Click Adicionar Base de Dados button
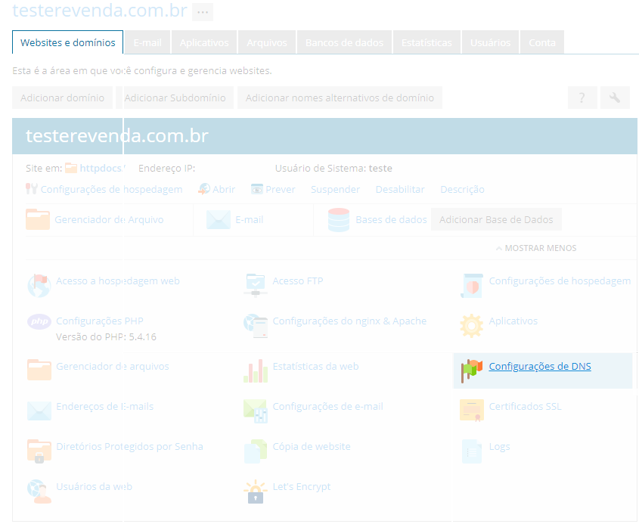Image resolution: width=639 pixels, height=524 pixels. point(496,219)
